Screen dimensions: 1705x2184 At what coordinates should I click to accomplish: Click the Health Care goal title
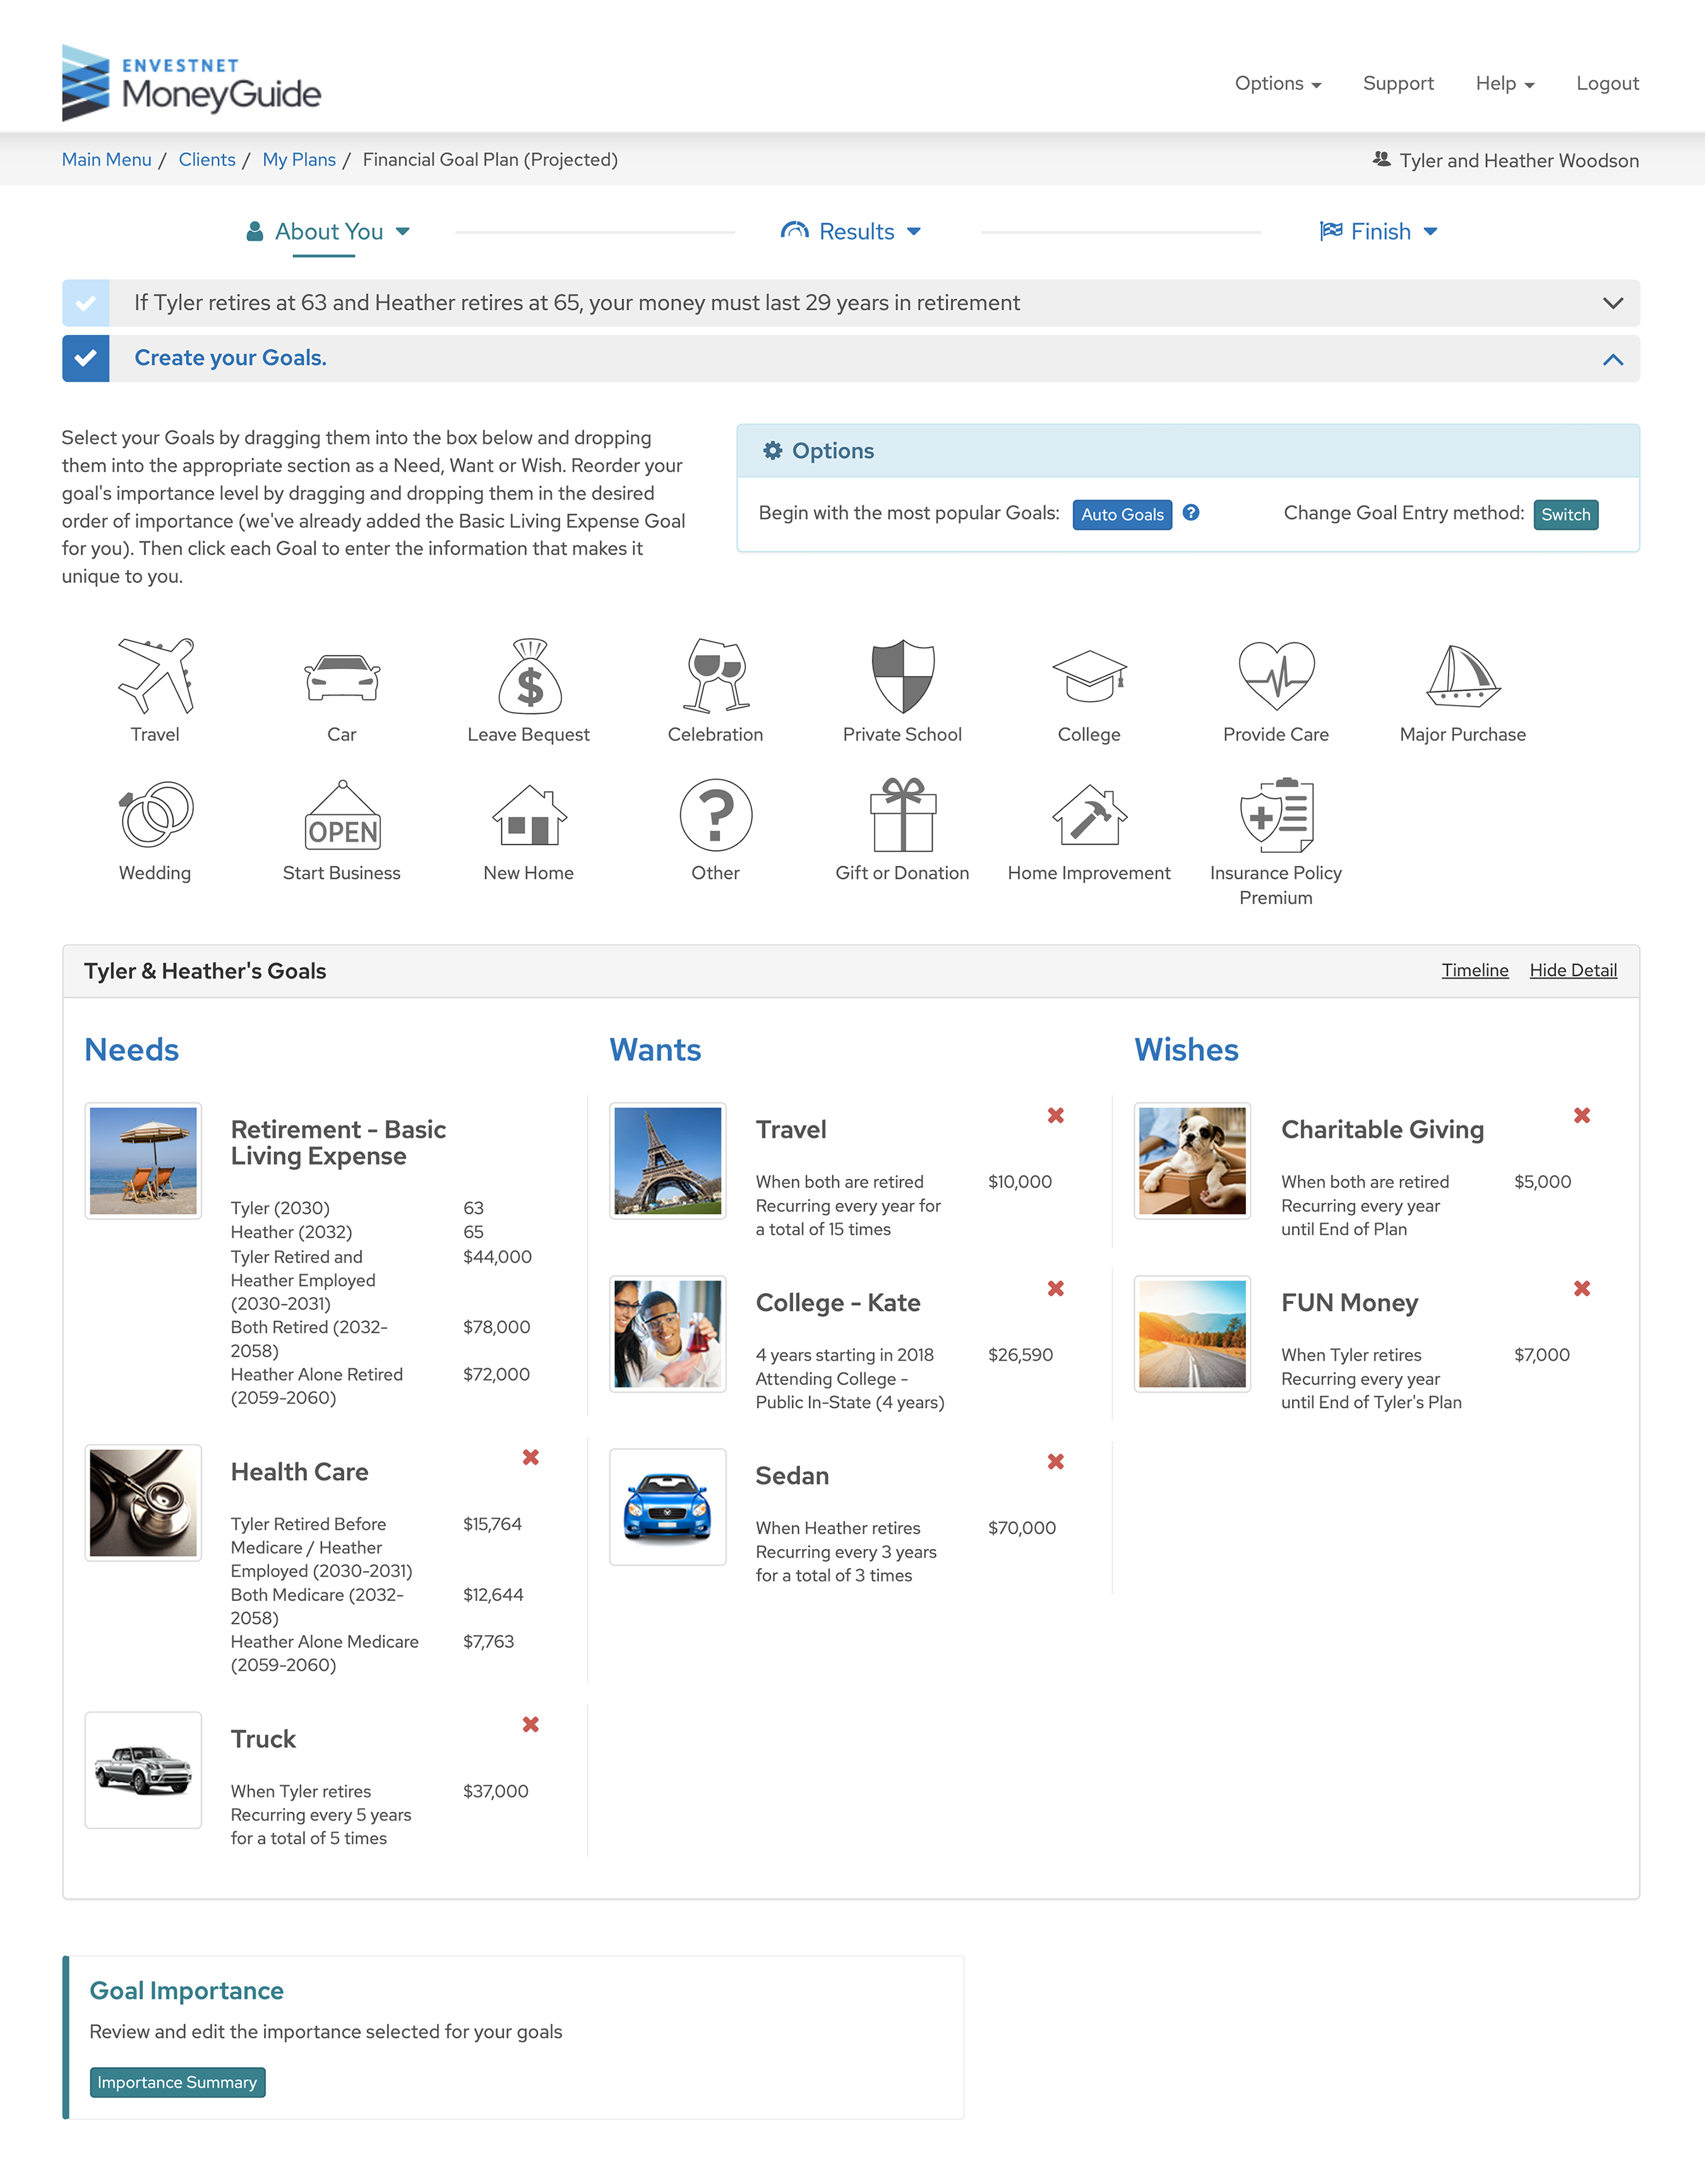300,1472
